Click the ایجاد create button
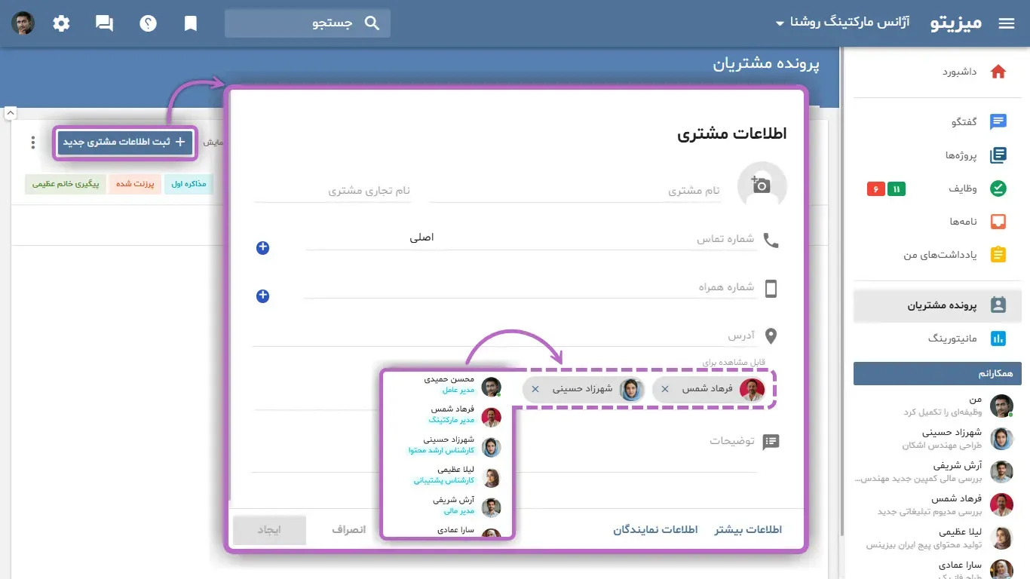The height and width of the screenshot is (579, 1030). point(269,530)
